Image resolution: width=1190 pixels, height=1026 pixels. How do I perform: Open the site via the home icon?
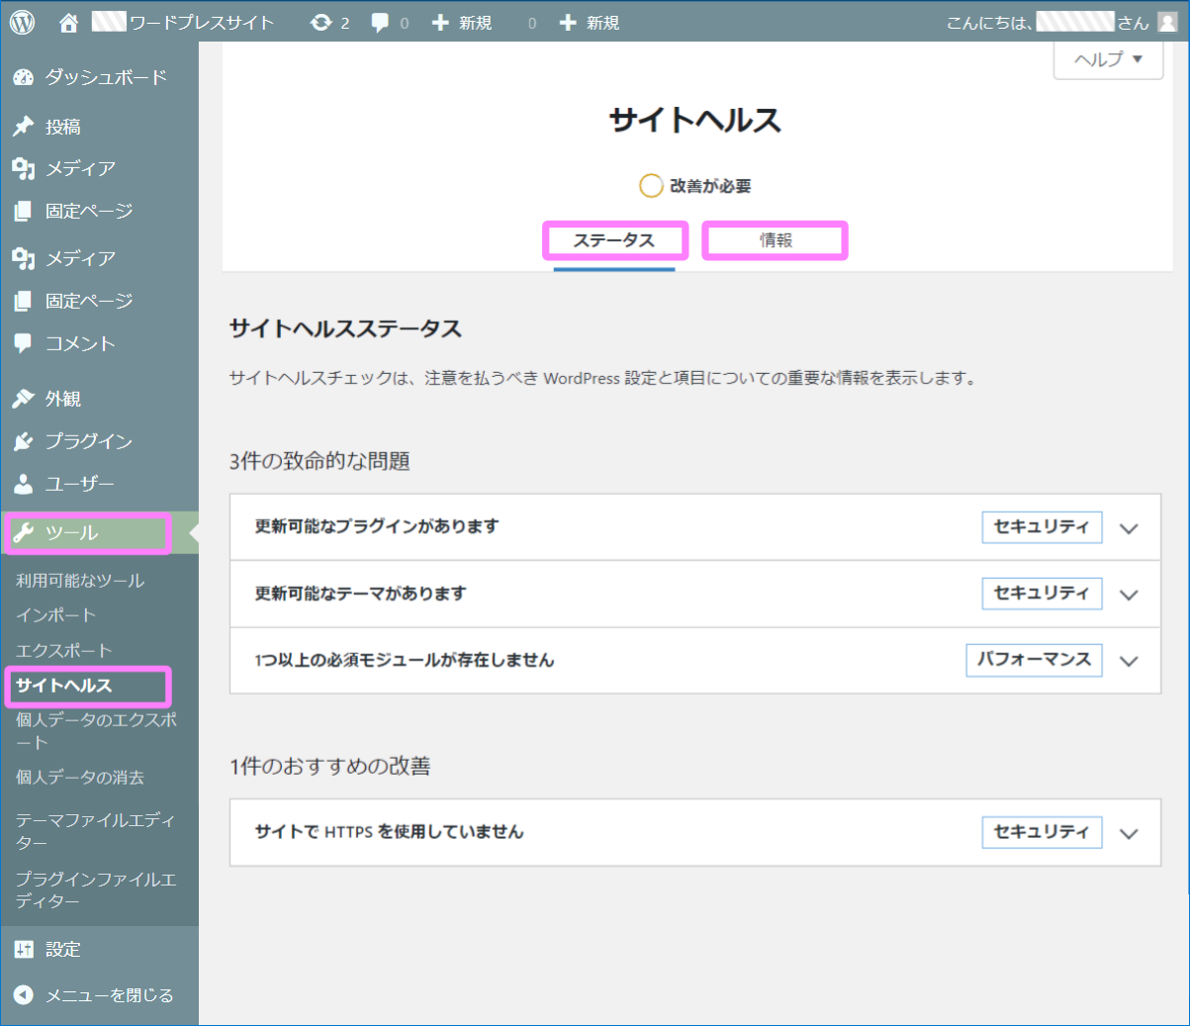coord(67,21)
